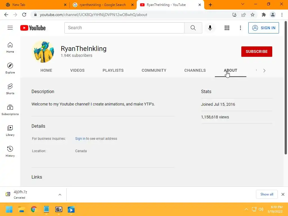Click the page vertical scrollbar
This screenshot has width=288, height=216.
[x=286, y=88]
